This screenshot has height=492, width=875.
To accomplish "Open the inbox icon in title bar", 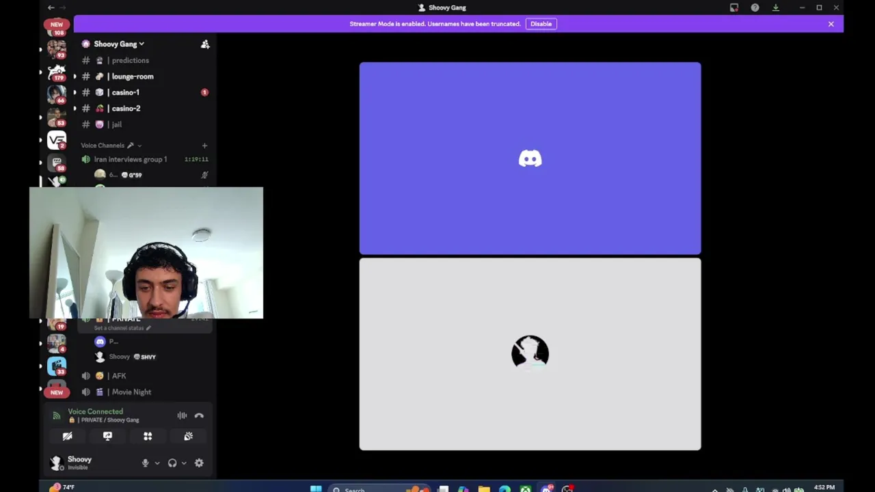I will pos(734,8).
